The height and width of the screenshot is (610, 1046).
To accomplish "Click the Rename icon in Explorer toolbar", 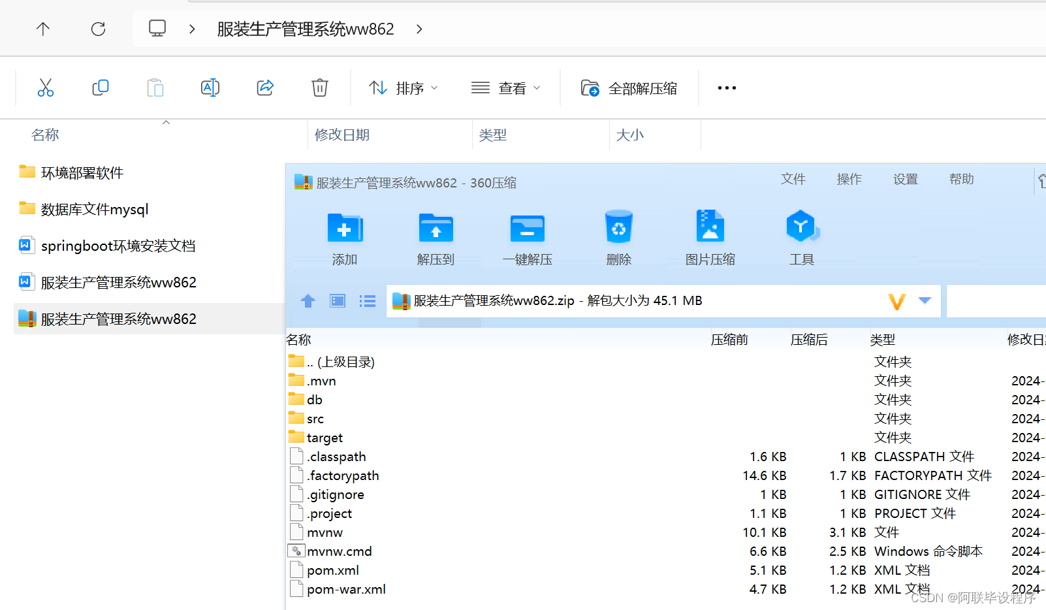I will coord(210,87).
